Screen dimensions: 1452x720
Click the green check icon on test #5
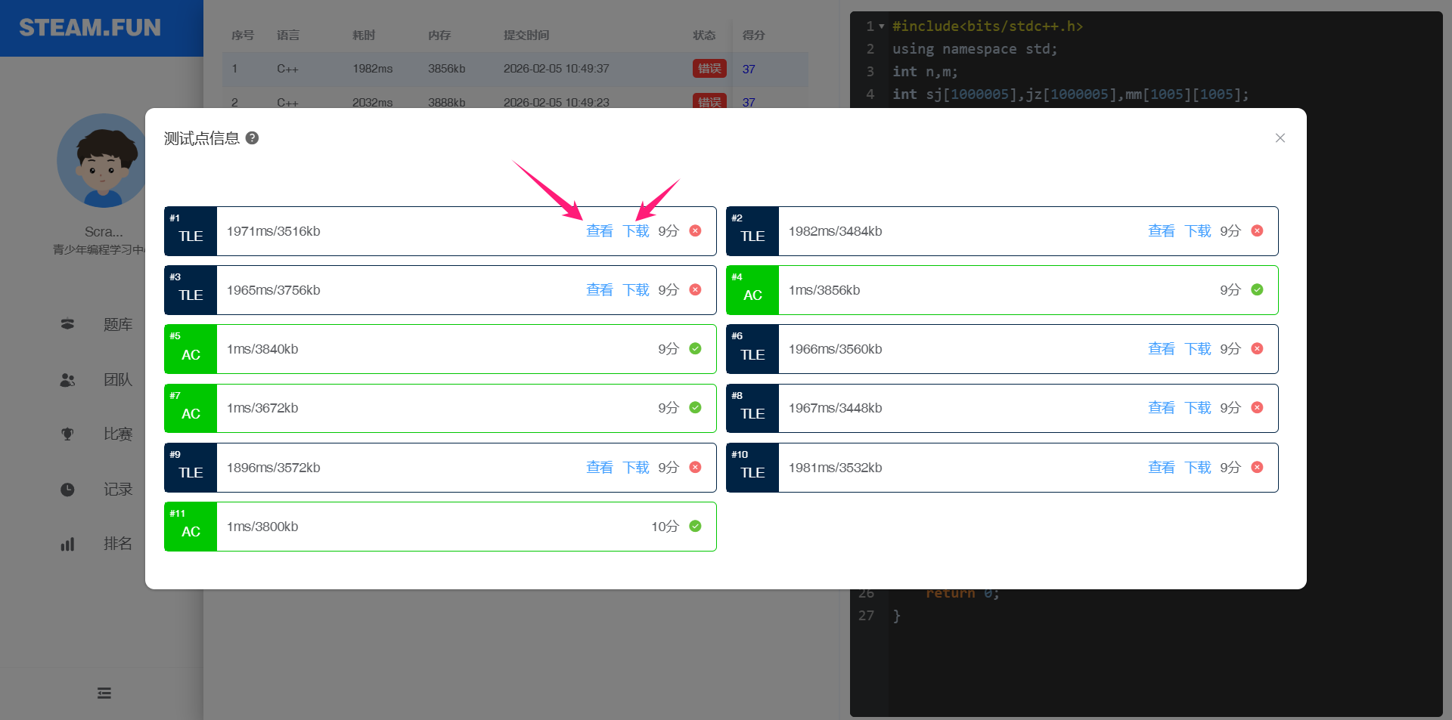pos(696,349)
